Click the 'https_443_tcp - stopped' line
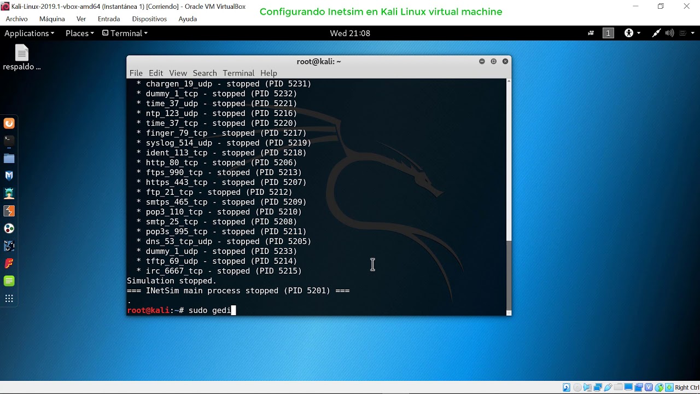Viewport: 700px width, 394px height. pos(221,182)
